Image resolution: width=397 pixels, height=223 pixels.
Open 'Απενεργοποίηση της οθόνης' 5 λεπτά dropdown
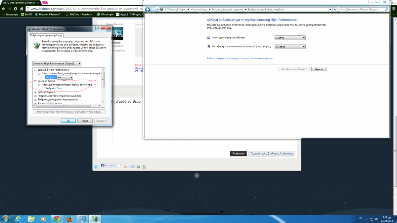click(290, 38)
